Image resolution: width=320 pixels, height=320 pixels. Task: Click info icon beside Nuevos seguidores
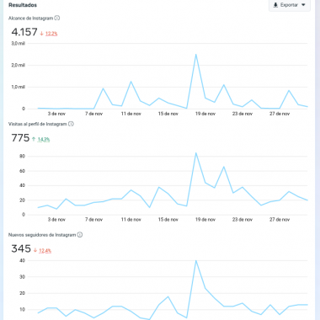pos(80,235)
